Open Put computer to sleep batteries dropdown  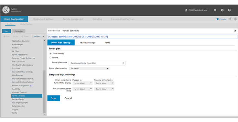(104, 89)
